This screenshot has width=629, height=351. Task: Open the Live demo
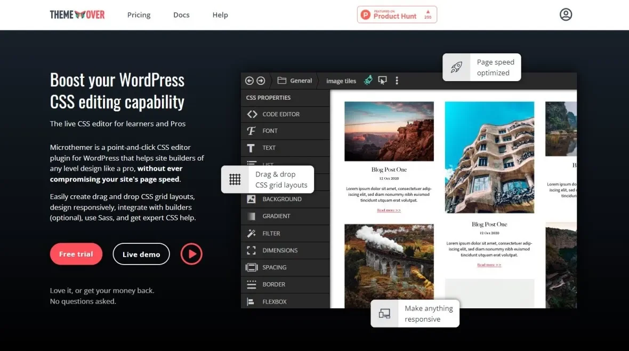pyautogui.click(x=141, y=254)
